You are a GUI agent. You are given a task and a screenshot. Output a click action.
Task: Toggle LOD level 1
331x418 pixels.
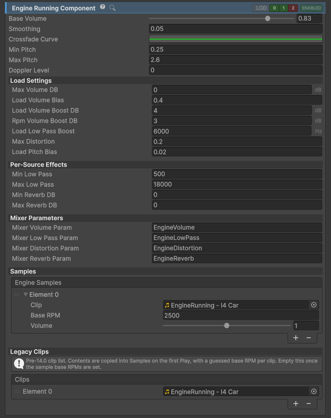point(283,8)
